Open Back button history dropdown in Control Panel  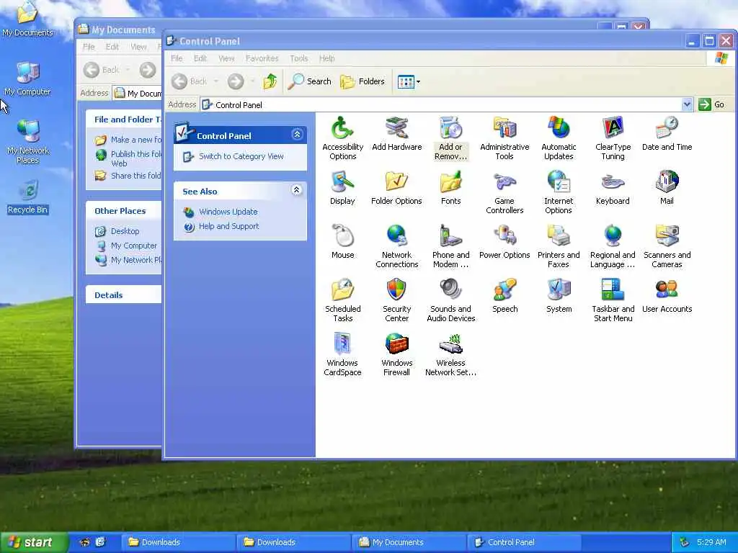(216, 81)
